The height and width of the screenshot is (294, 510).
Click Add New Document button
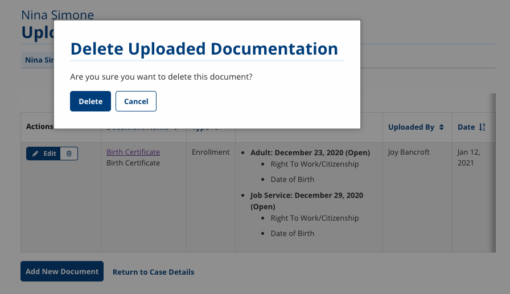62,271
